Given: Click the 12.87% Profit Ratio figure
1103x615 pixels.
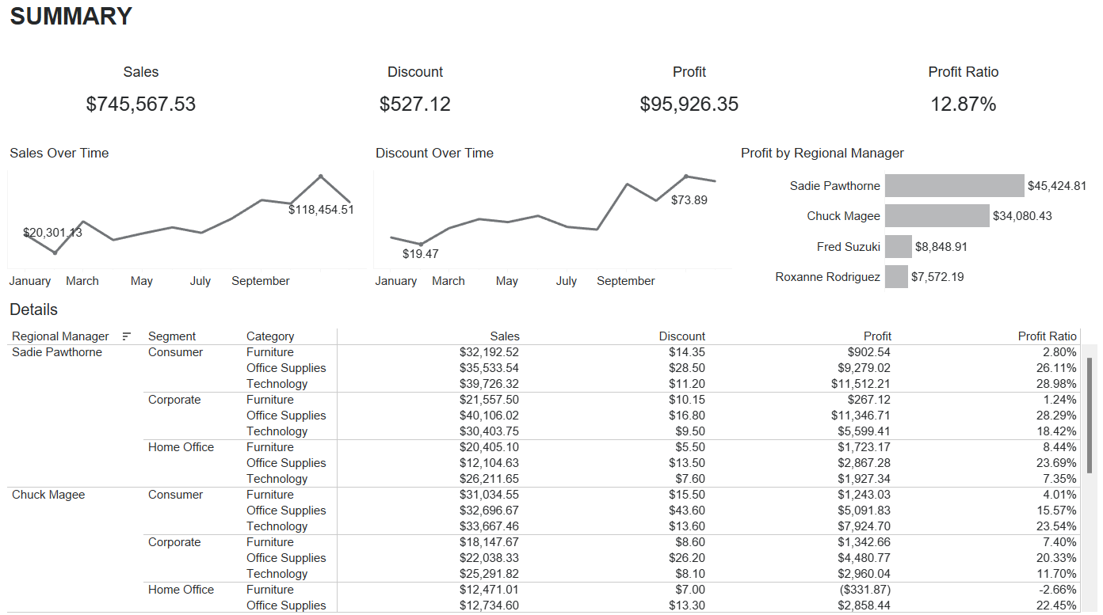Looking at the screenshot, I should click(963, 104).
